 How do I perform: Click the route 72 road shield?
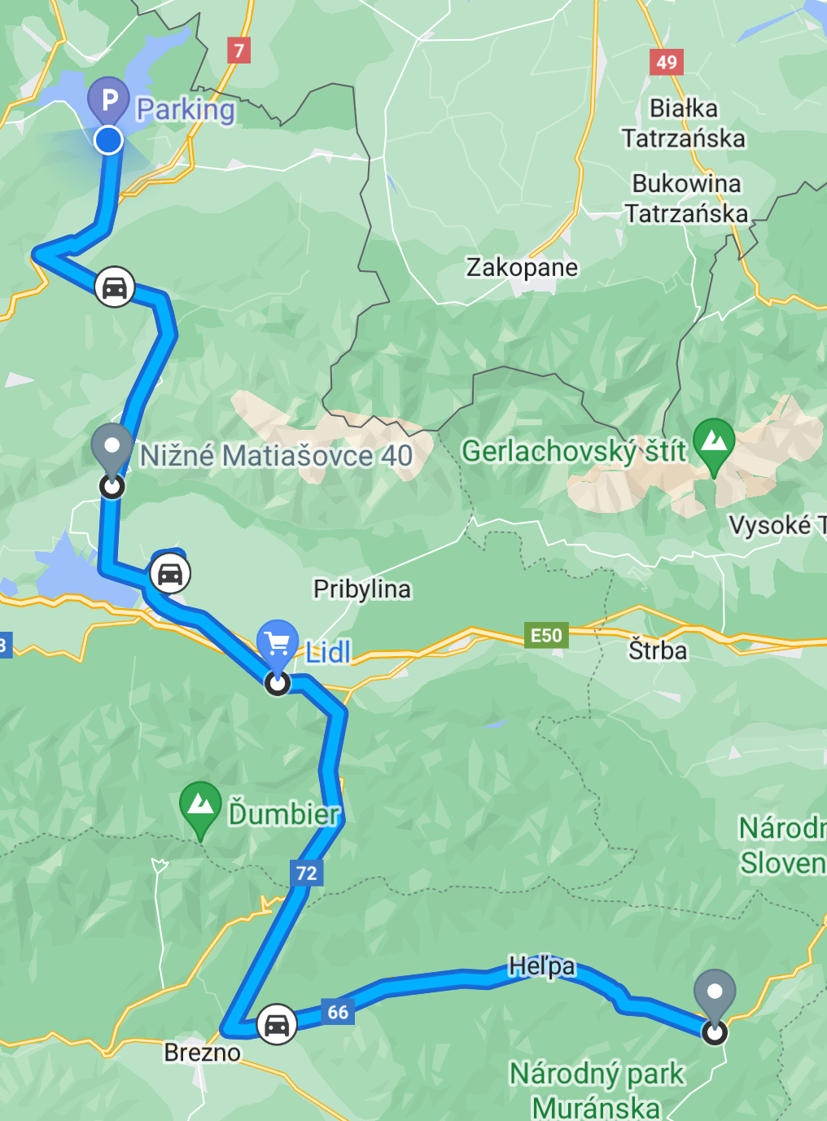307,874
